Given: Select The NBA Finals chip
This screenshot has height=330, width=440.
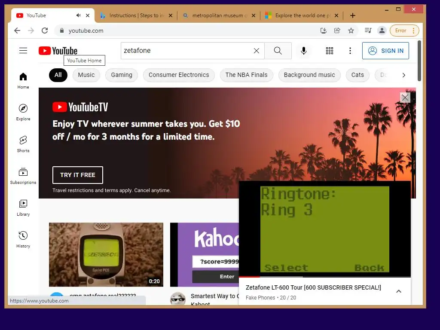Looking at the screenshot, I should [246, 75].
